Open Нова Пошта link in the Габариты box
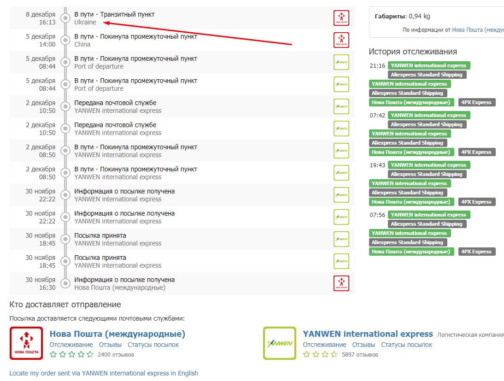The image size is (504, 381). (478, 29)
